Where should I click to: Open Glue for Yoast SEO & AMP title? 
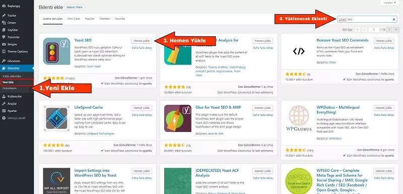coord(218,107)
